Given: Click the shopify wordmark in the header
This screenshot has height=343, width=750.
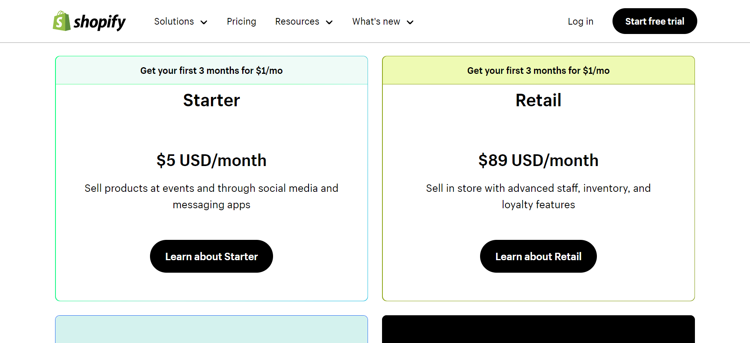Looking at the screenshot, I should click(100, 21).
